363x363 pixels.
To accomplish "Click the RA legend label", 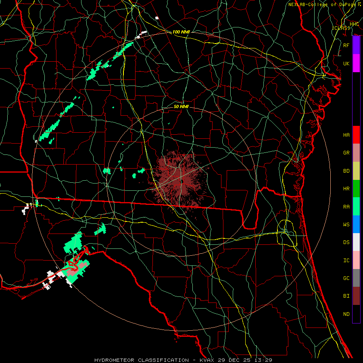I will tap(346, 207).
